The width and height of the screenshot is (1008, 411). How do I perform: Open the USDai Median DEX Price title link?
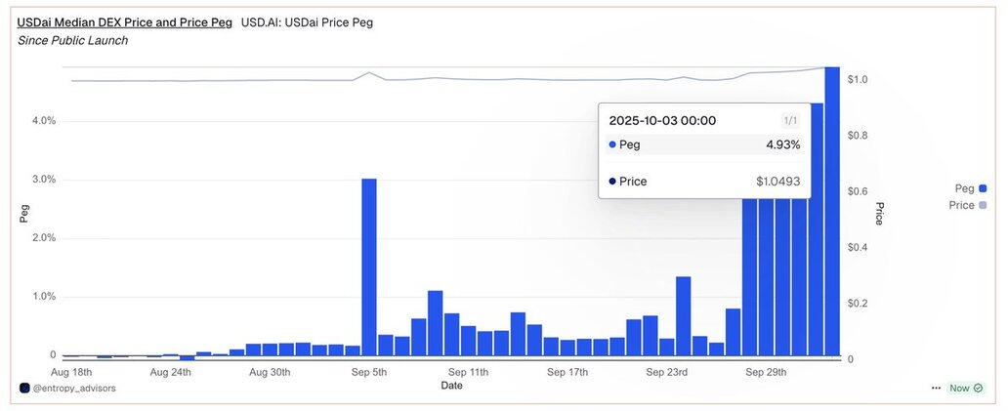pos(124,21)
